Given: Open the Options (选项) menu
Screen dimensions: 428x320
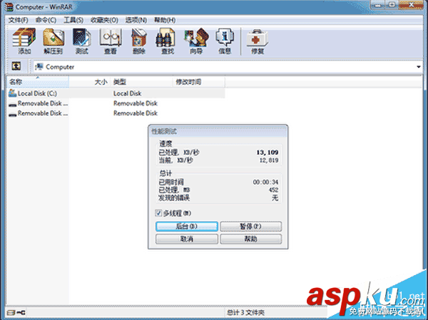Looking at the screenshot, I should [x=136, y=20].
